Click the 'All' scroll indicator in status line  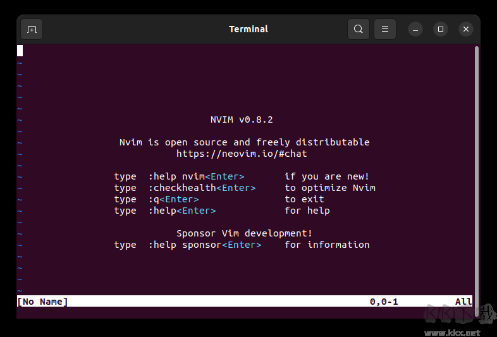pyautogui.click(x=463, y=302)
